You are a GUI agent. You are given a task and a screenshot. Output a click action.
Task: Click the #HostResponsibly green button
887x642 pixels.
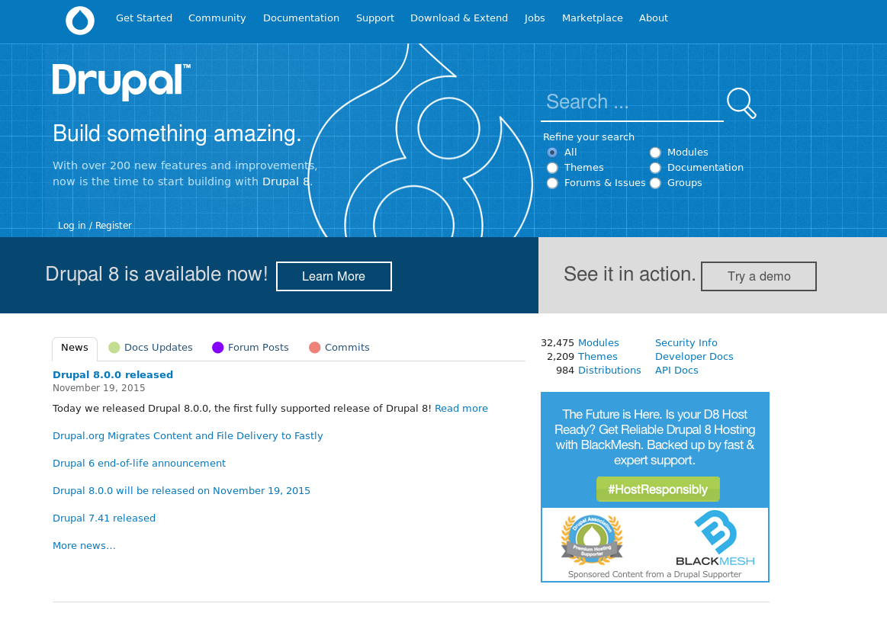[658, 490]
